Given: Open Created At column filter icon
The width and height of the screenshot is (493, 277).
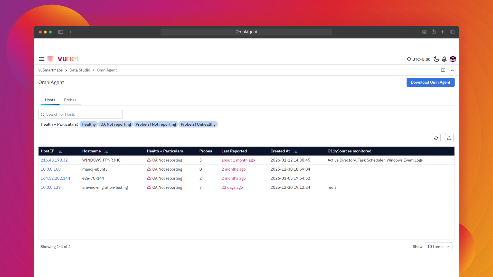Looking at the screenshot, I should pos(295,151).
